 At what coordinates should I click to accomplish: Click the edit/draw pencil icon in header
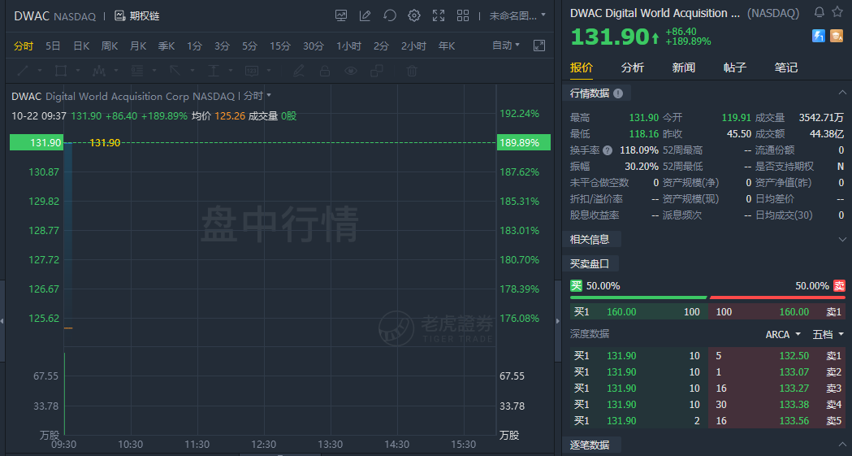[x=365, y=15]
